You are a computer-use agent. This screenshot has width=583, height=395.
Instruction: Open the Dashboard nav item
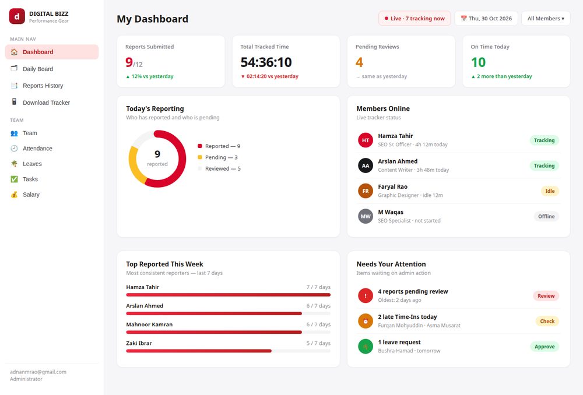click(x=52, y=52)
